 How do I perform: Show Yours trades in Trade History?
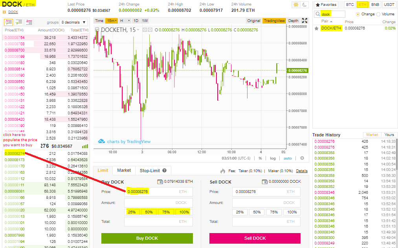coord(389,135)
